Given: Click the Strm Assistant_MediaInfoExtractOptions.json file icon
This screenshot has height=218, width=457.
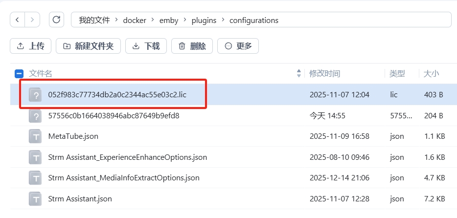Looking at the screenshot, I should point(35,178).
